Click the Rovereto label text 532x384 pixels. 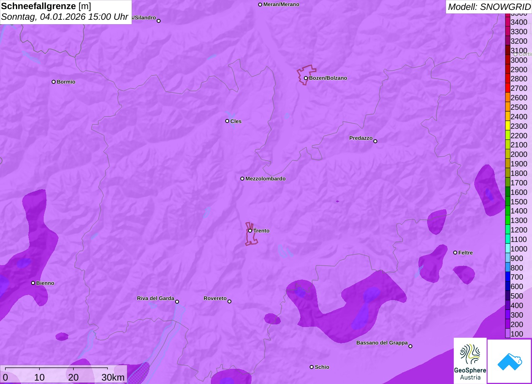[215, 298]
